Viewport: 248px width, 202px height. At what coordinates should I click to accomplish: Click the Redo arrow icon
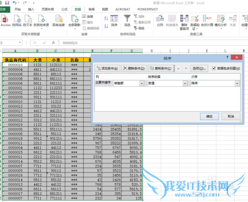(x=25, y=2)
